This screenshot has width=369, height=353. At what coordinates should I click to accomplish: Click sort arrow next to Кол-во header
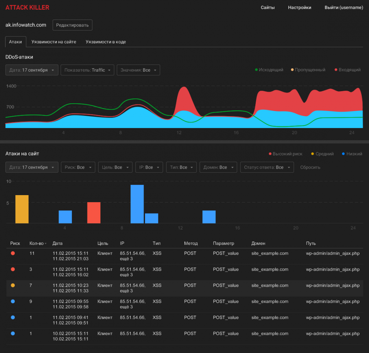point(46,244)
